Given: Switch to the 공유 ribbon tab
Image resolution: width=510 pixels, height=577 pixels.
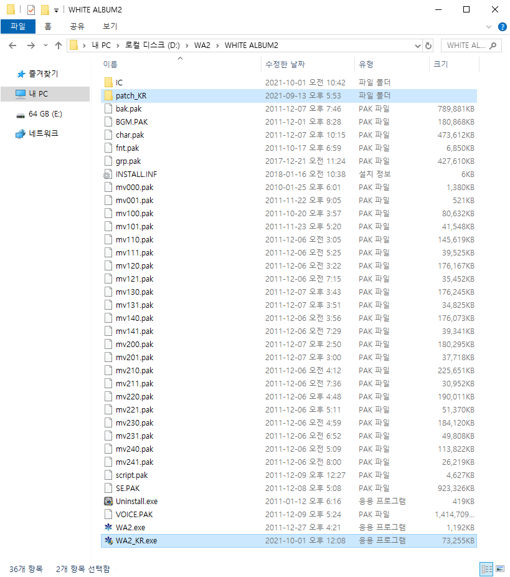Looking at the screenshot, I should (77, 26).
